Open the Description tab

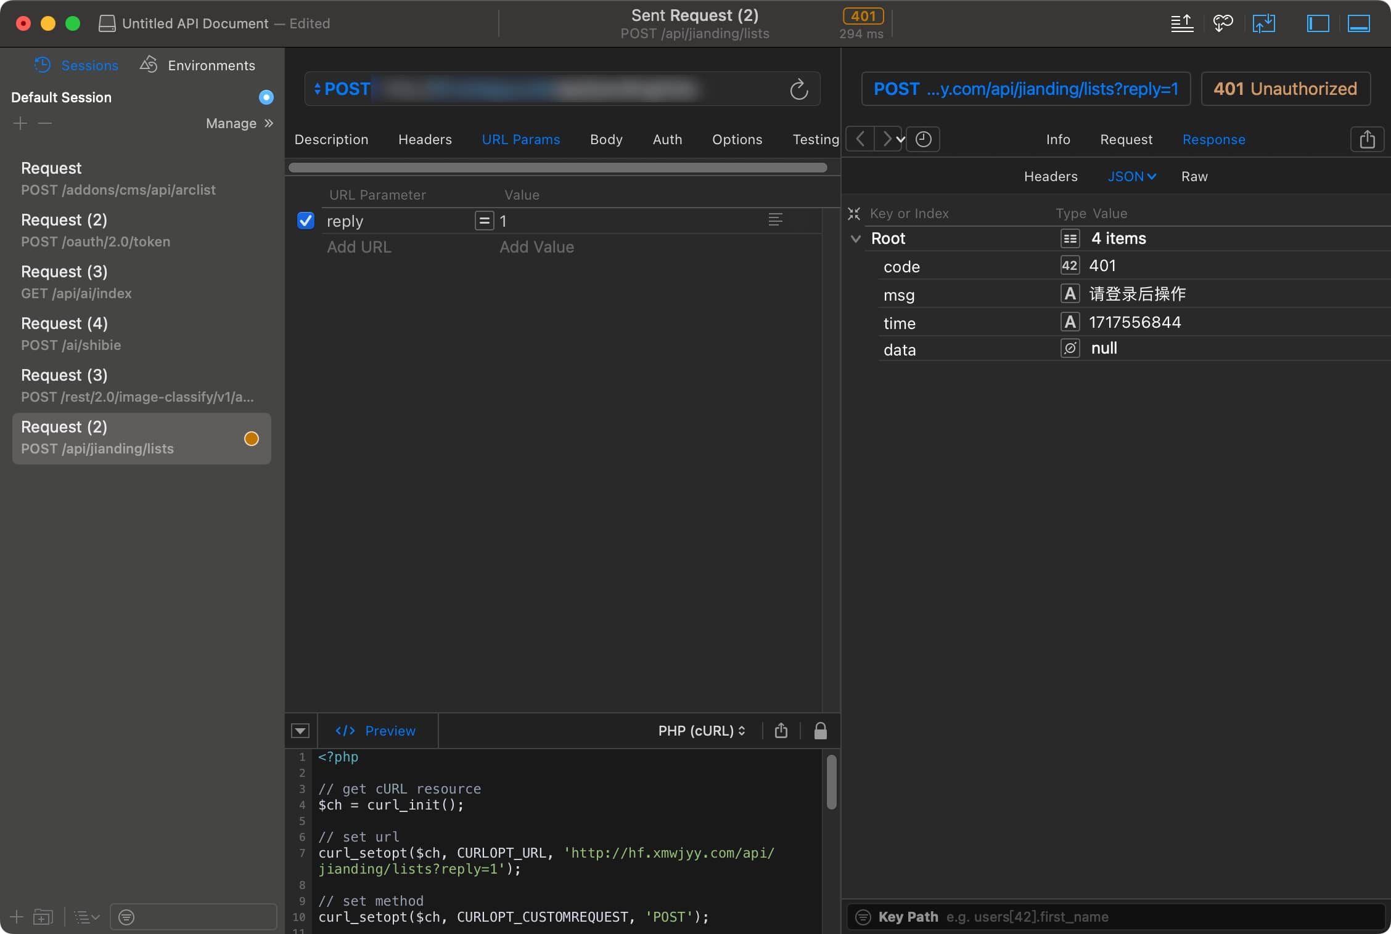coord(331,139)
